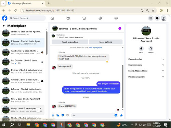Record a voice clip with microphone icon

coord(53,115)
